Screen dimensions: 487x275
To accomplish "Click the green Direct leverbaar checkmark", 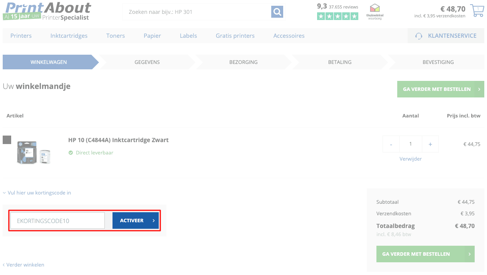I will coord(71,153).
